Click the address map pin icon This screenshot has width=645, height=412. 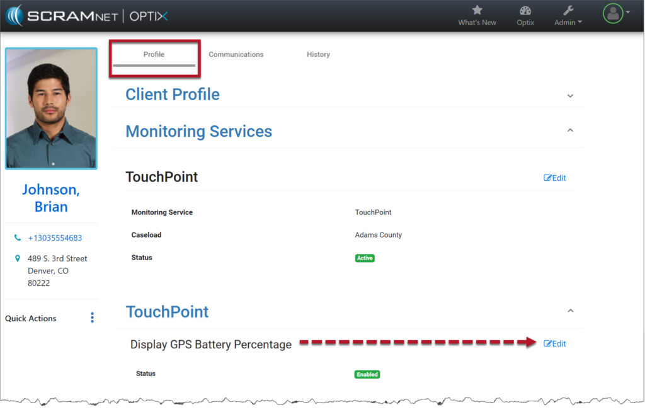click(x=18, y=258)
